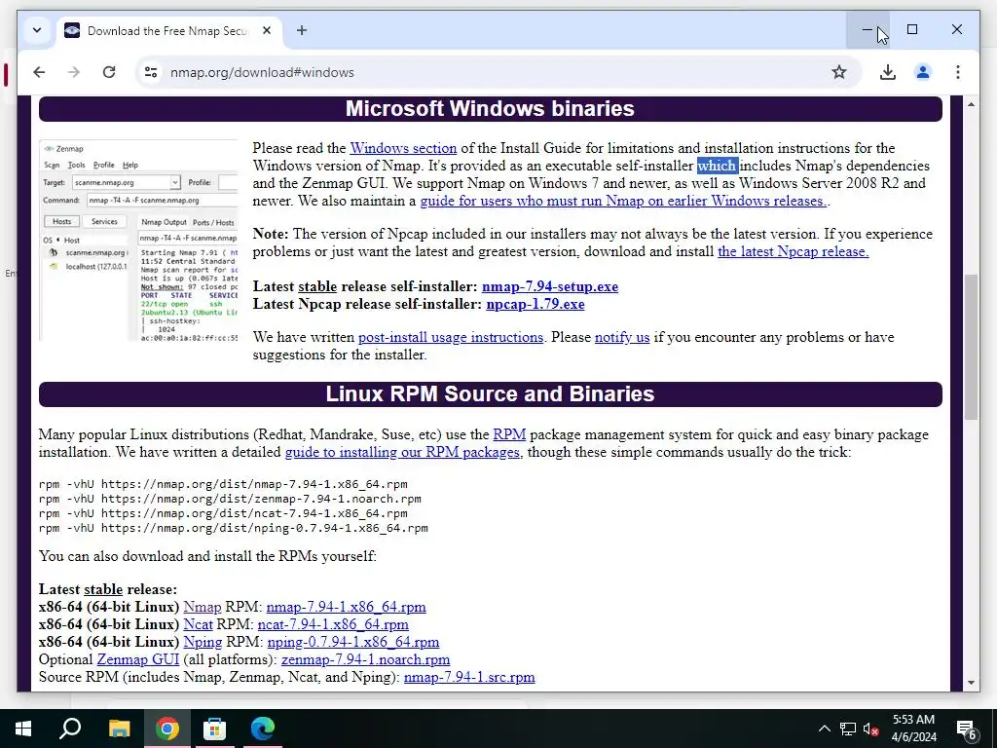Screen dimensions: 997x748
Task: Click the Ncat RPM name link
Action: click(198, 624)
